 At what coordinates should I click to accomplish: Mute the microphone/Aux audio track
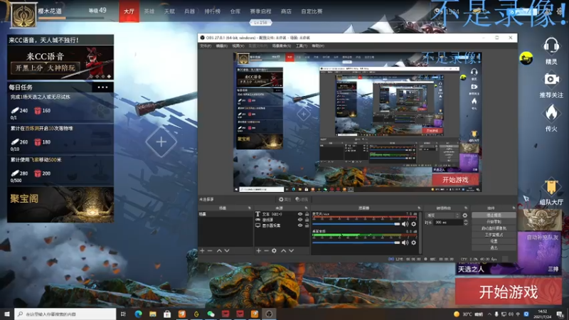click(x=405, y=224)
